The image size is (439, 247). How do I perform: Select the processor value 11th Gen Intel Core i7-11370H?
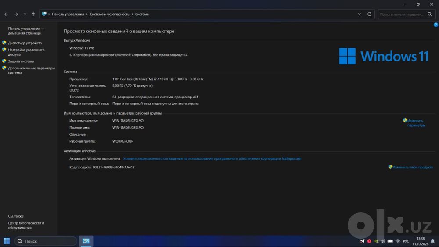(158, 79)
